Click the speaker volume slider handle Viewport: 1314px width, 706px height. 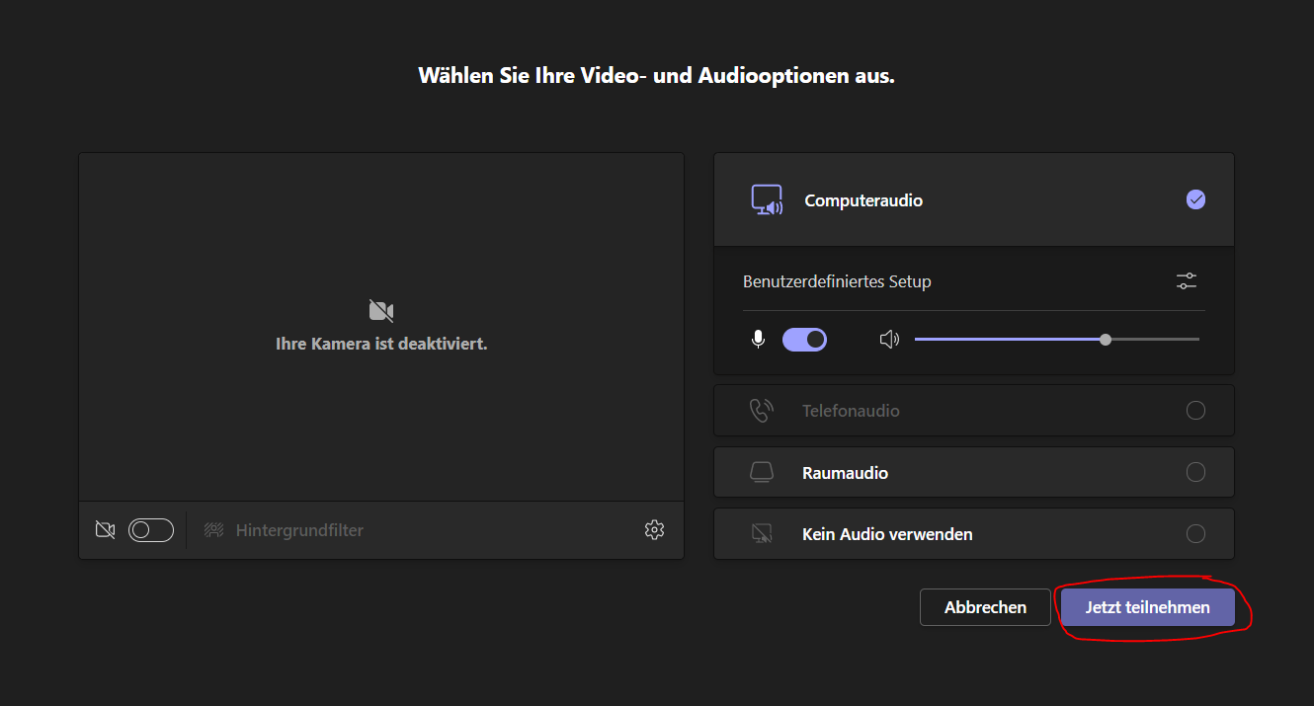(1106, 340)
